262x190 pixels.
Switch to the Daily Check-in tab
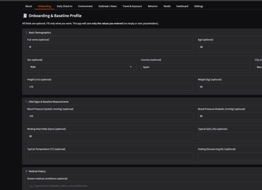[x=64, y=6]
